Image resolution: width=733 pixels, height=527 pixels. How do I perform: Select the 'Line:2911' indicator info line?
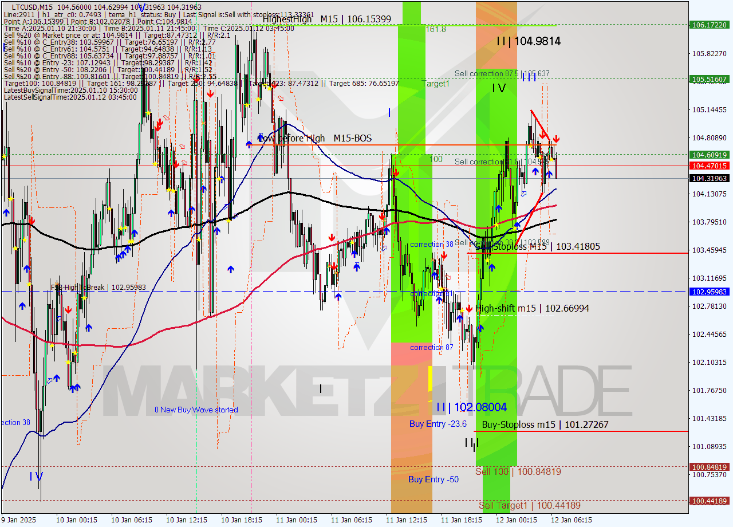(159, 14)
